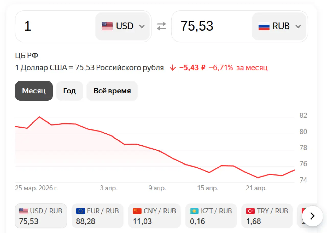Switch to the Всё время period tab
Screen dimensions: 327x233
pyautogui.click(x=112, y=91)
